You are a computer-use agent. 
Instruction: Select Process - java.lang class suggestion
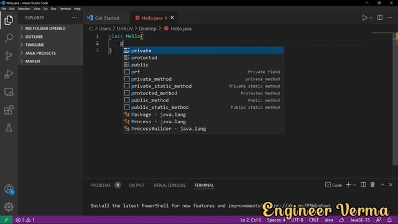(x=203, y=122)
